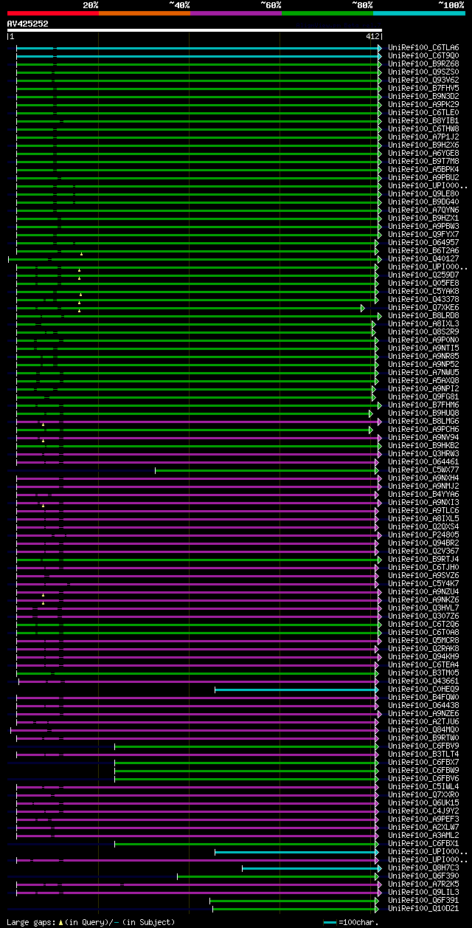Viewport: 472px width, 928px height.
Task: Click the white query sequence bar
Action: pyautogui.click(x=195, y=30)
